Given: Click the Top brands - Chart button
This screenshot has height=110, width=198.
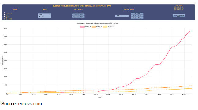Looking at the screenshot, I should pyautogui.click(x=78, y=15).
